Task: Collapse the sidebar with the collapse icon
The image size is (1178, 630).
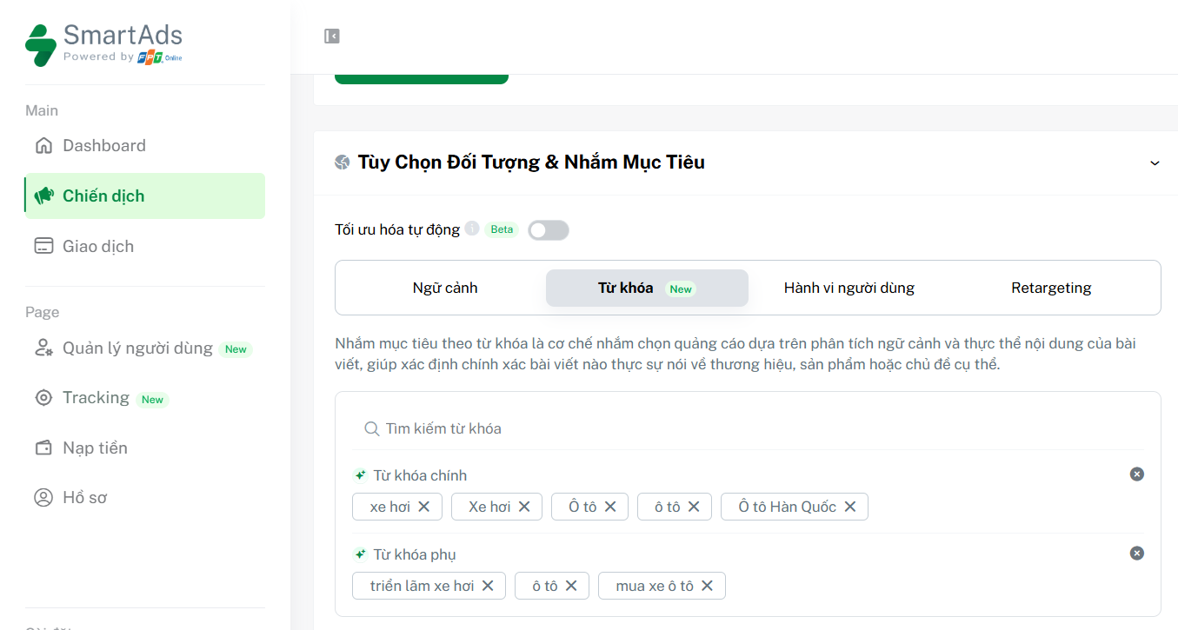Action: pyautogui.click(x=331, y=36)
